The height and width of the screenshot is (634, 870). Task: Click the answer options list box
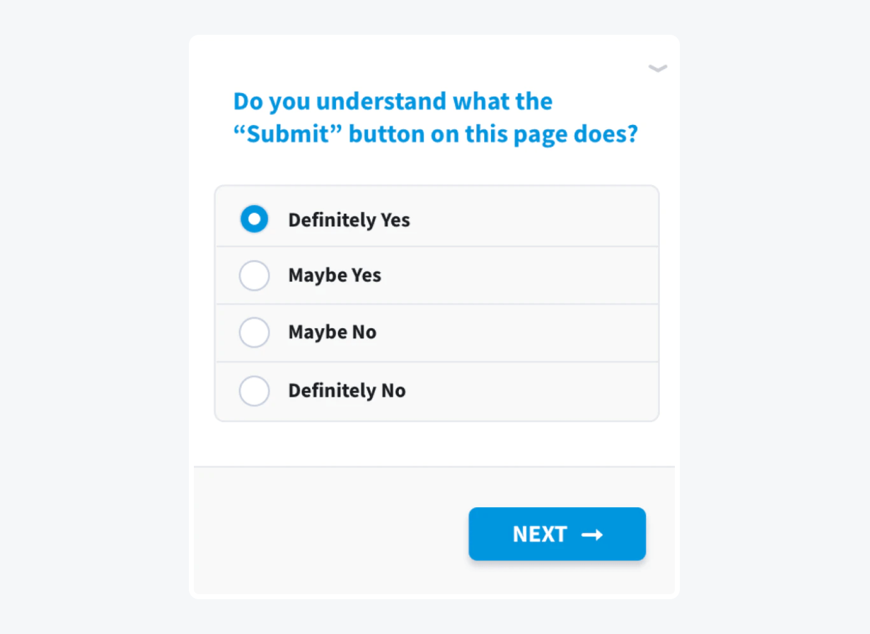[436, 303]
